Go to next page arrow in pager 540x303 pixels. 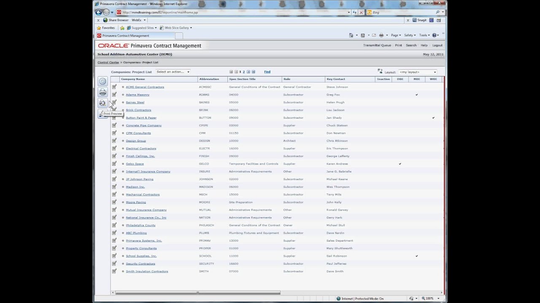pyautogui.click(x=248, y=72)
